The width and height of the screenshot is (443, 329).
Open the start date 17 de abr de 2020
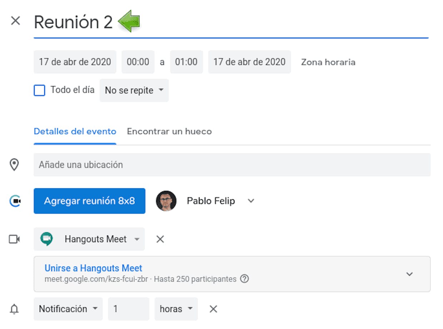point(75,62)
